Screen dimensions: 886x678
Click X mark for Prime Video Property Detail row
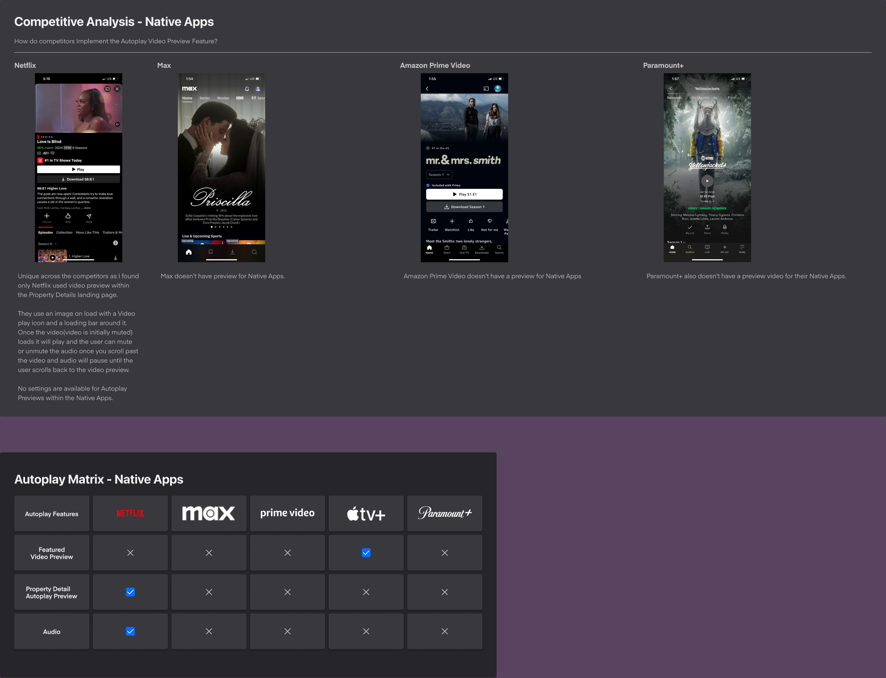point(288,592)
